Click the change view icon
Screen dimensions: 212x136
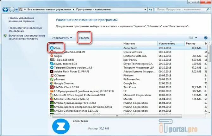tap(191, 38)
